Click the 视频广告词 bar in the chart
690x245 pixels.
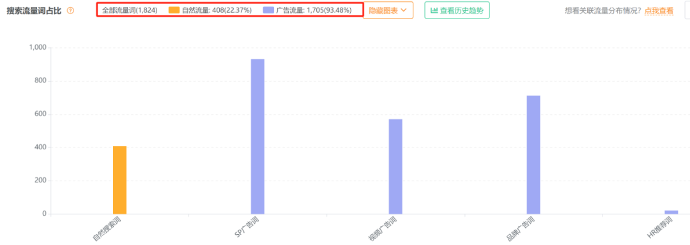395,167
